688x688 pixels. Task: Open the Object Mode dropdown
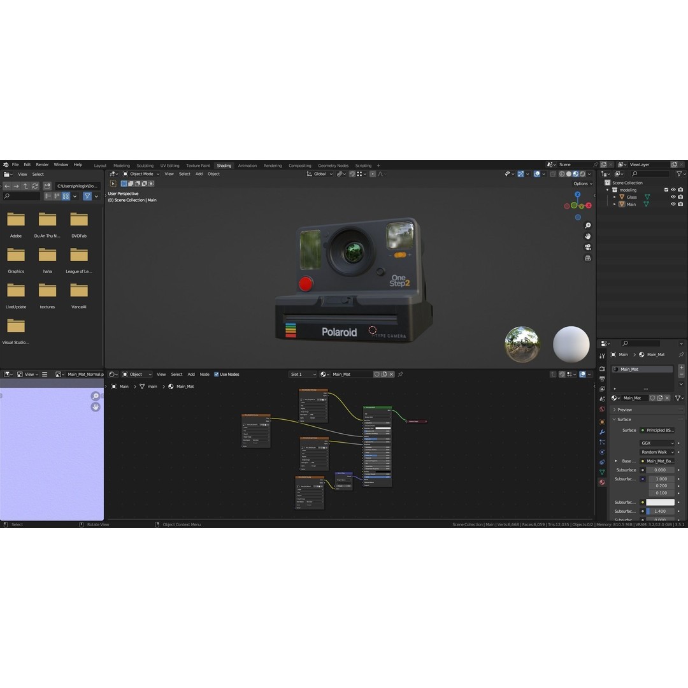[x=141, y=174]
